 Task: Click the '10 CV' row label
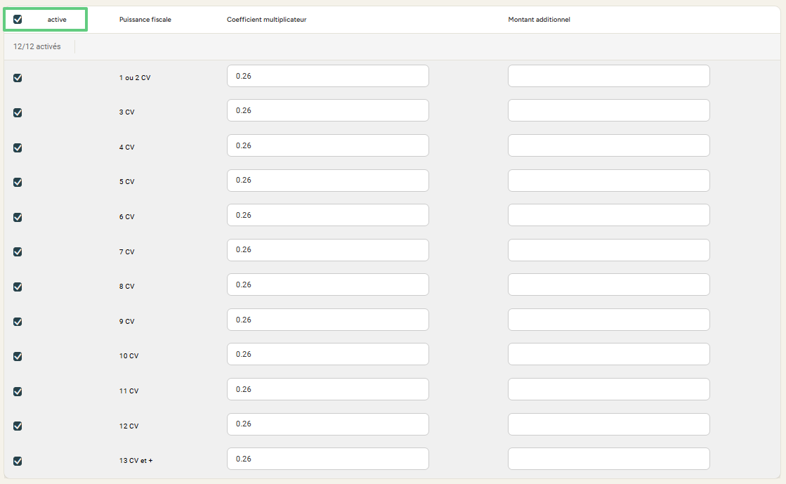(x=129, y=356)
